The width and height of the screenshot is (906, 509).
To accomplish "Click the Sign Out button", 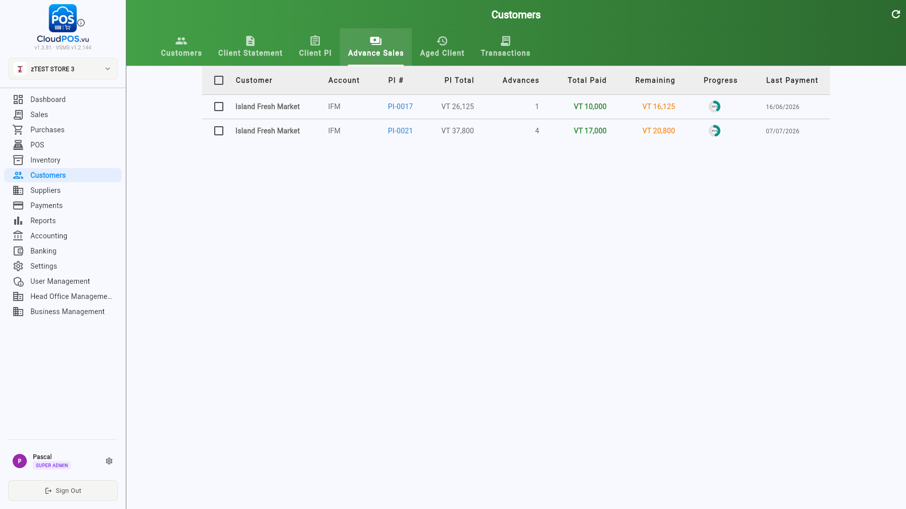I will click(63, 490).
